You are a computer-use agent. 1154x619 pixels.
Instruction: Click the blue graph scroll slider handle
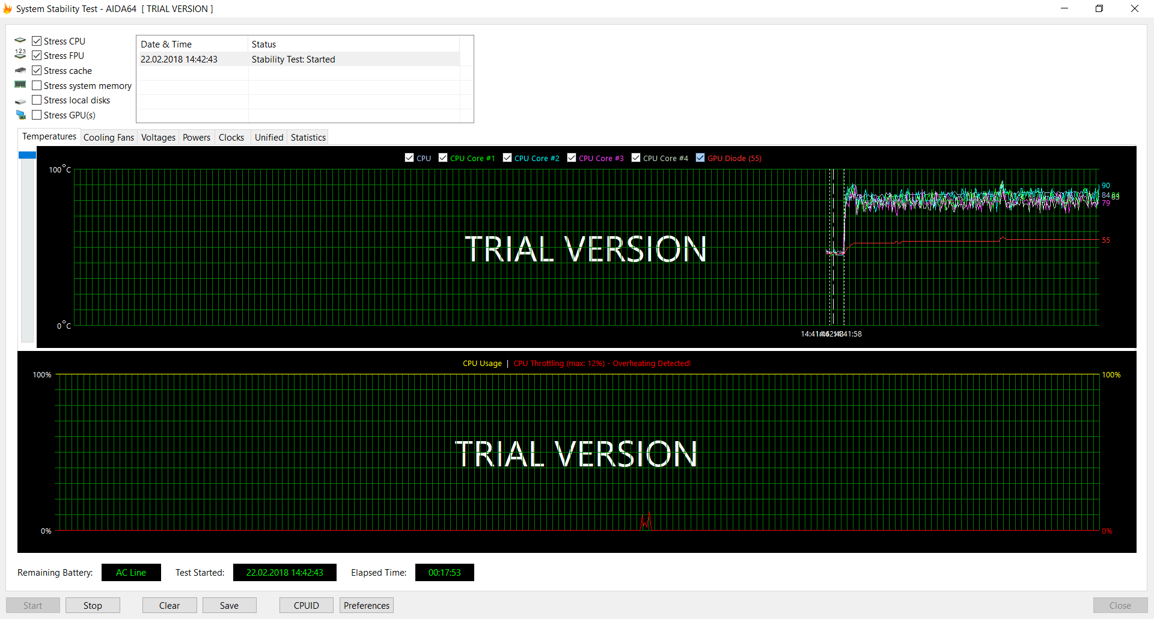27,155
